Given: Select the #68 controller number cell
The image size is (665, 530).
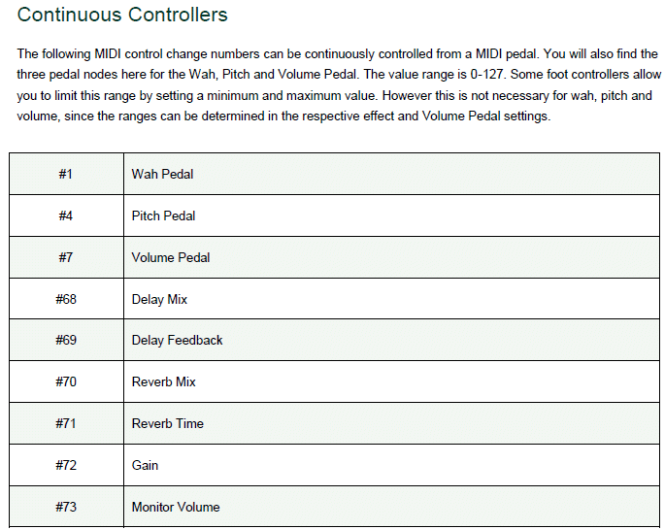Looking at the screenshot, I should pos(66,299).
